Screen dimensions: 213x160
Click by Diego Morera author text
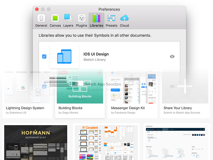[x=68, y=113]
